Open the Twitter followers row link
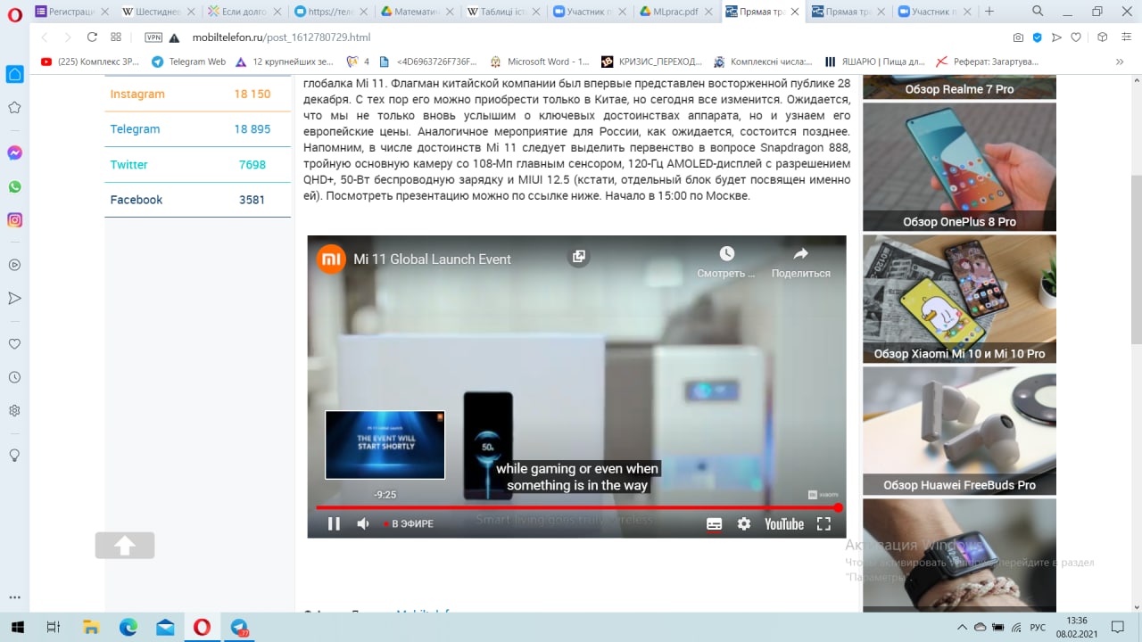 pos(197,165)
